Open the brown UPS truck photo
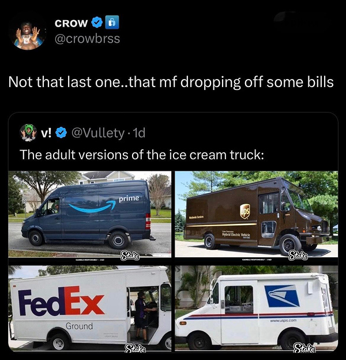This screenshot has height=360, width=346. tap(256, 214)
